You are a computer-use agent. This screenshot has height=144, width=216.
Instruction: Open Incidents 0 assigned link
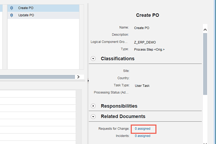pos(142,136)
